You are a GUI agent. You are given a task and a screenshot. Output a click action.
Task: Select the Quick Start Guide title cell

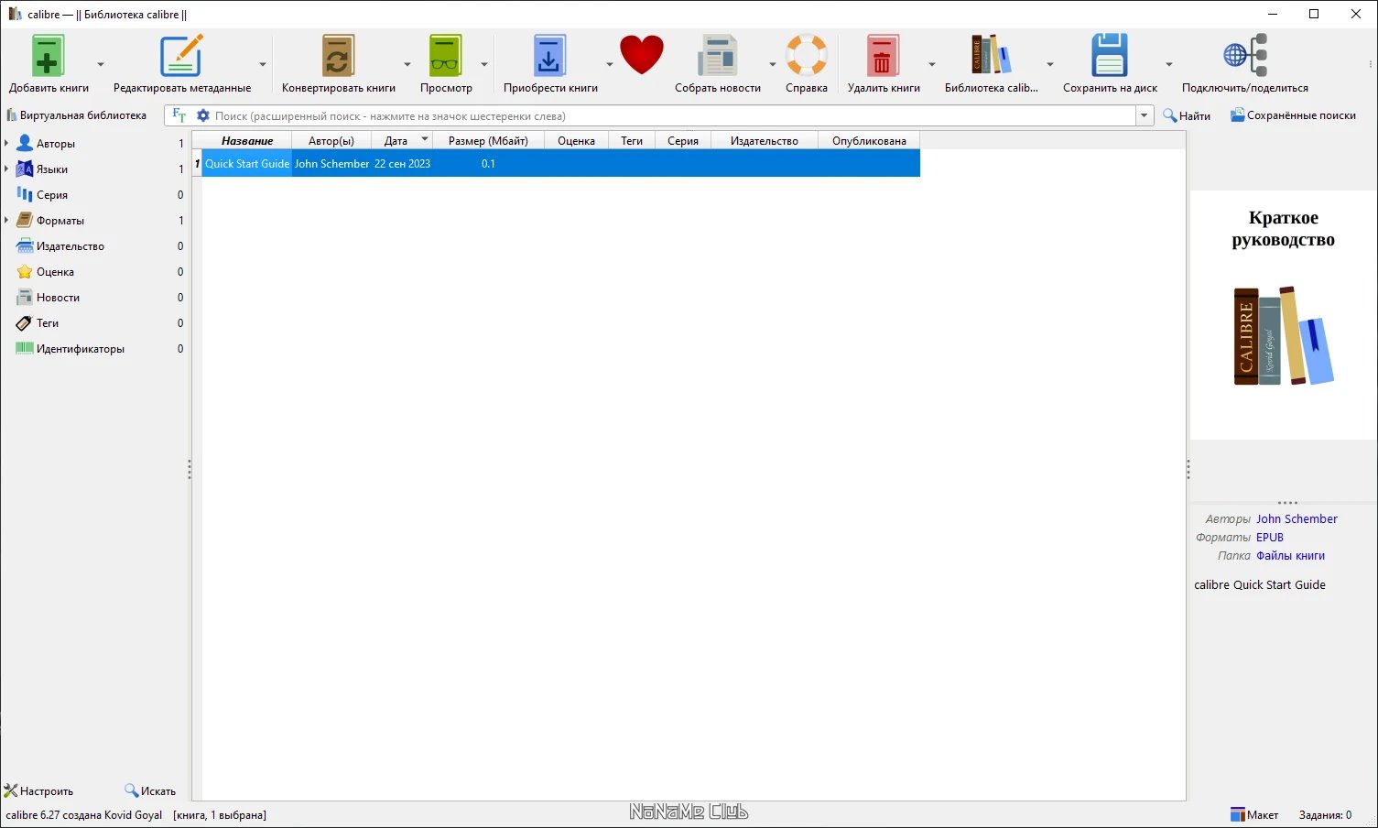[247, 164]
